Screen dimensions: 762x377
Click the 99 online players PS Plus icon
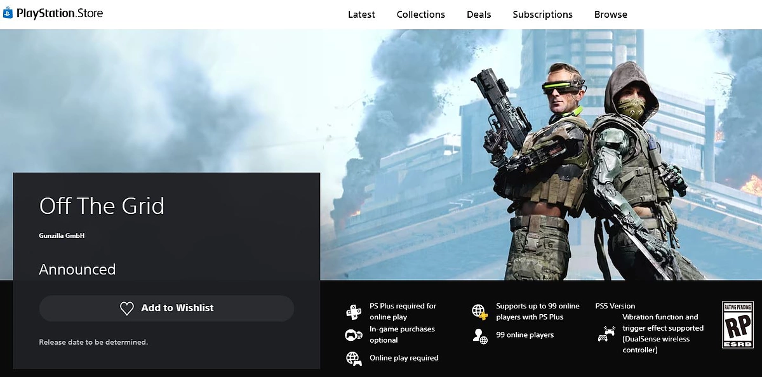pyautogui.click(x=480, y=312)
